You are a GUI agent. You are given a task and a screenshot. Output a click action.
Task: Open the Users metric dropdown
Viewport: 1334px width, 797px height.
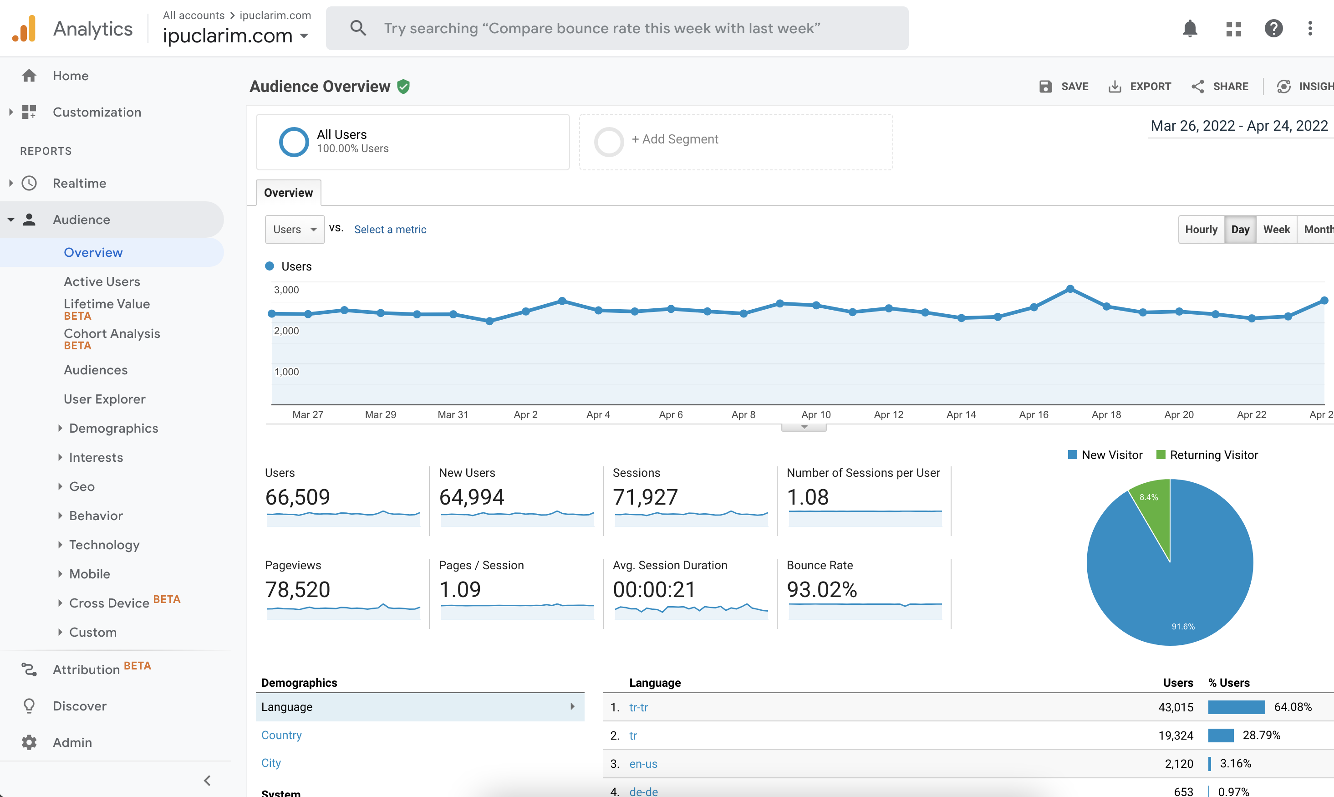(x=295, y=230)
